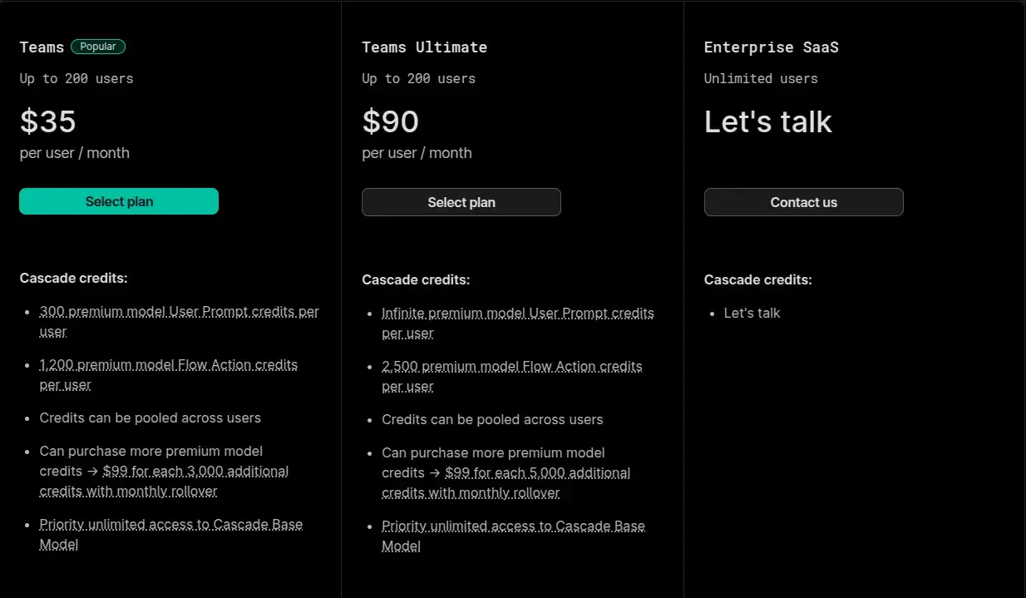The image size is (1026, 598).
Task: Click the $99 for each 3,000 additional credits link
Action: [x=195, y=472]
